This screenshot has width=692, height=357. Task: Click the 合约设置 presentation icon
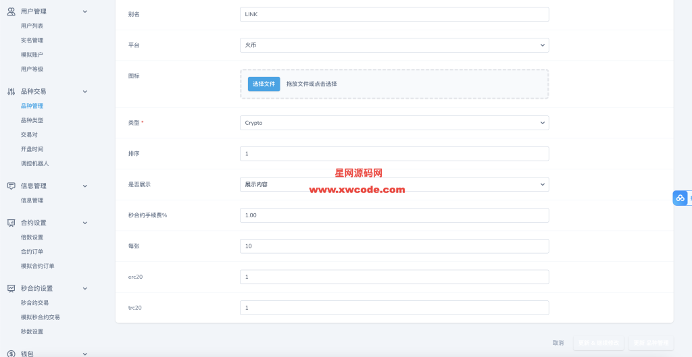click(x=11, y=223)
